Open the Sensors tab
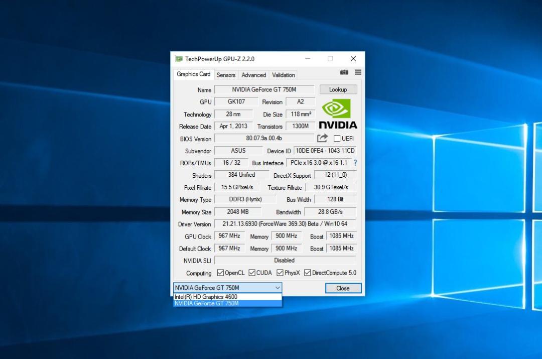 click(226, 75)
